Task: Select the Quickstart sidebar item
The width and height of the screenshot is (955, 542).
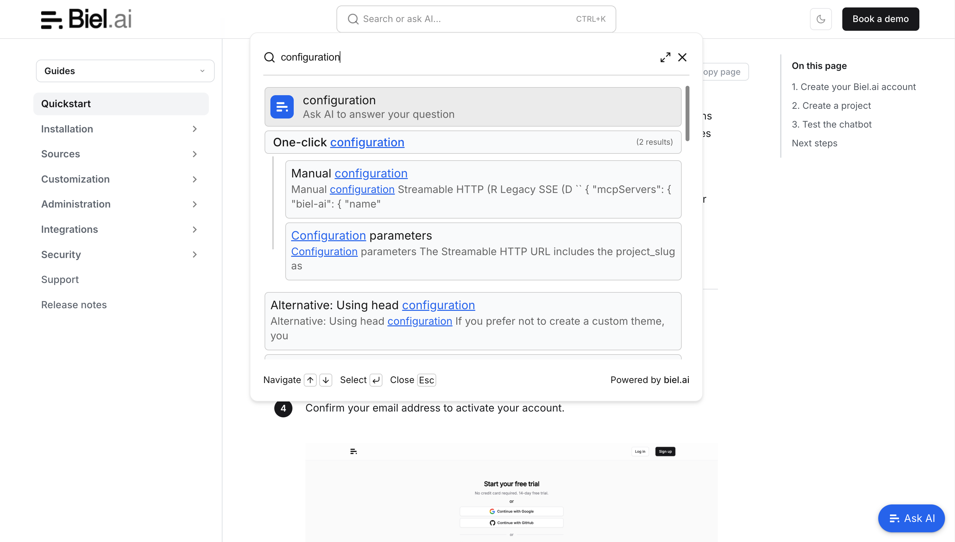Action: point(121,104)
